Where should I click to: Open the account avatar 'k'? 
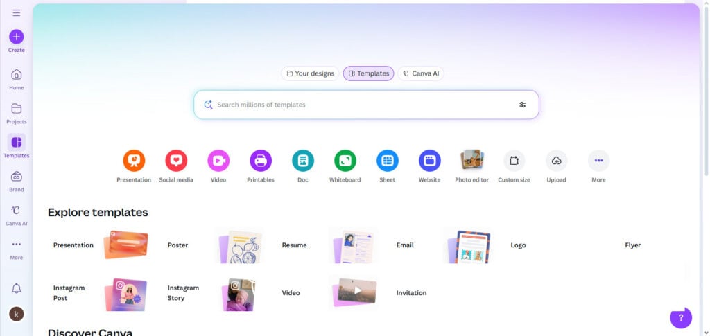click(17, 314)
